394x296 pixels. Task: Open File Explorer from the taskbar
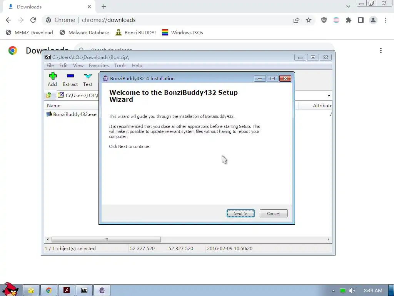31,290
